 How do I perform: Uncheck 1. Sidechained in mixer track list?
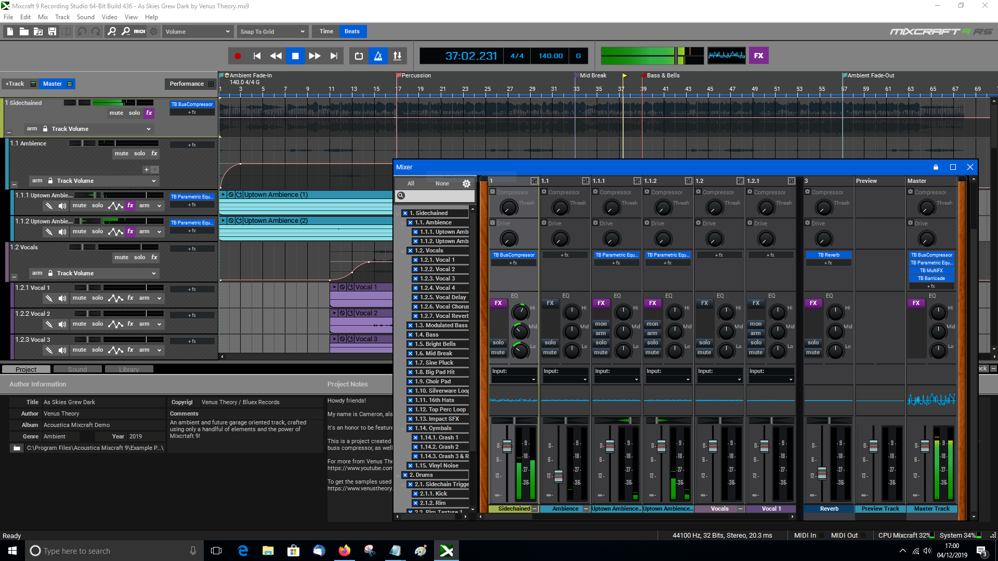tap(405, 213)
